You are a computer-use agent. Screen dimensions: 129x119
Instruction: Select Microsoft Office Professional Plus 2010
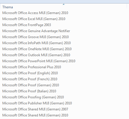(32, 67)
